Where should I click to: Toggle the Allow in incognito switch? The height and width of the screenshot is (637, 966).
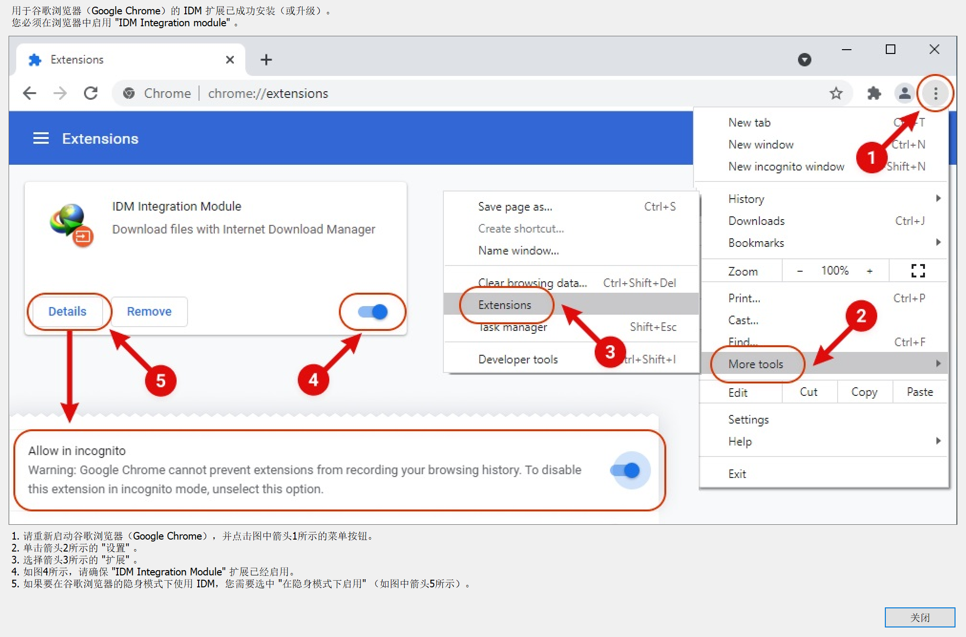(x=625, y=470)
